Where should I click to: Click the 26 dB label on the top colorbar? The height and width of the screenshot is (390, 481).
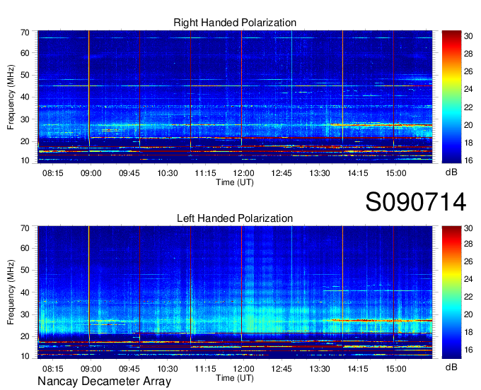[x=468, y=71]
